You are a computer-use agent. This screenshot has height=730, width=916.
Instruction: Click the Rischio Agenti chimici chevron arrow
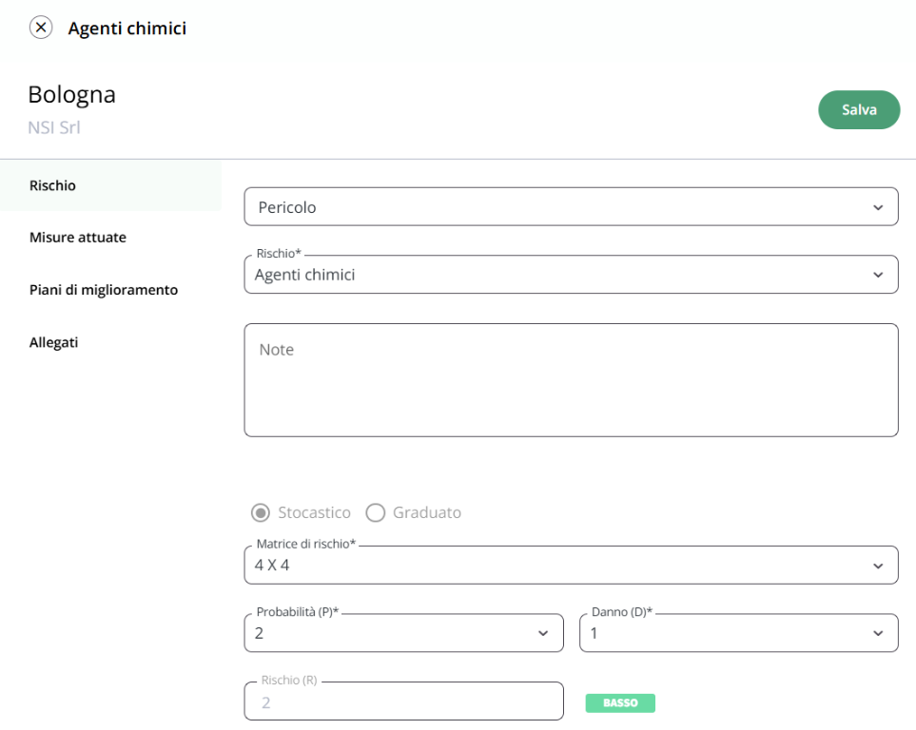878,275
